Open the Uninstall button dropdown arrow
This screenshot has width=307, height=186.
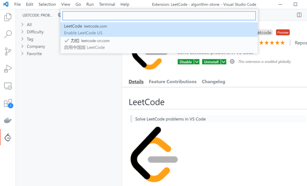(x=223, y=62)
